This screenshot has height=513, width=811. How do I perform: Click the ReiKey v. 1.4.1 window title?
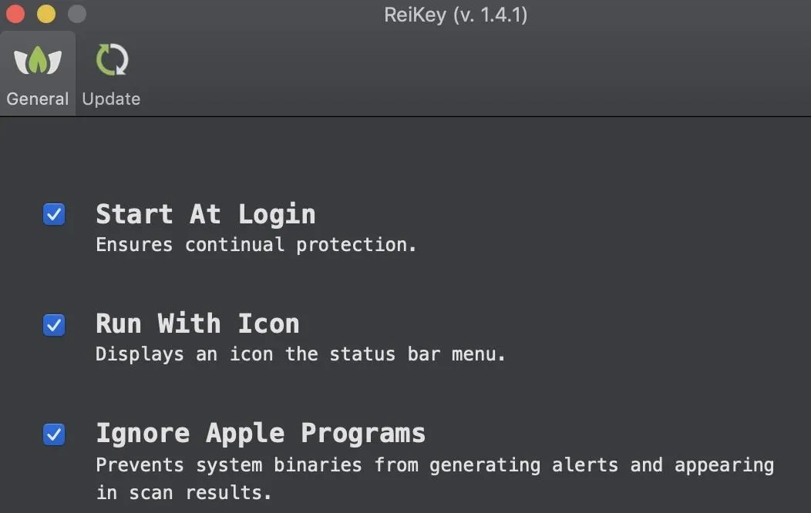pos(456,15)
